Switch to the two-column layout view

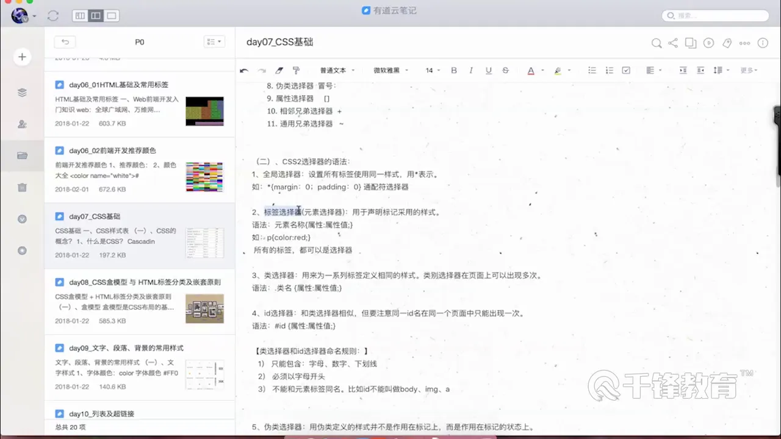tap(96, 16)
